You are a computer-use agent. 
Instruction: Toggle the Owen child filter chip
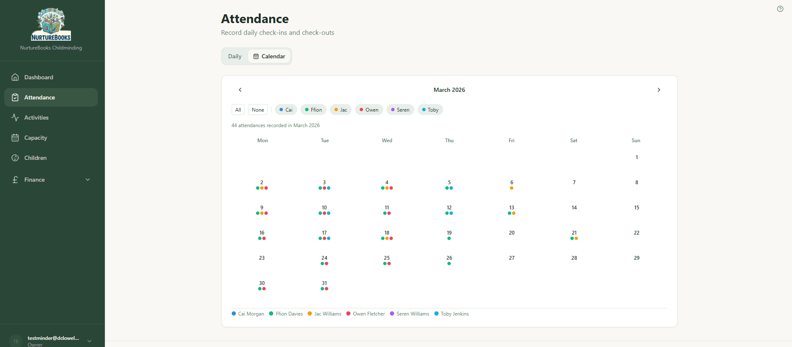pyautogui.click(x=369, y=110)
